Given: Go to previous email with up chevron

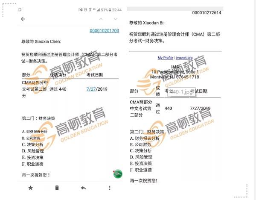Looking at the screenshot, I should tap(101, 19).
